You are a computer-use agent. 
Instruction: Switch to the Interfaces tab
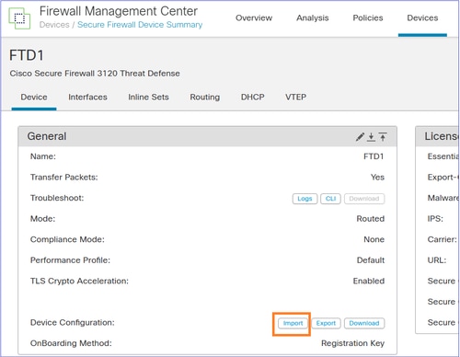[x=87, y=98]
